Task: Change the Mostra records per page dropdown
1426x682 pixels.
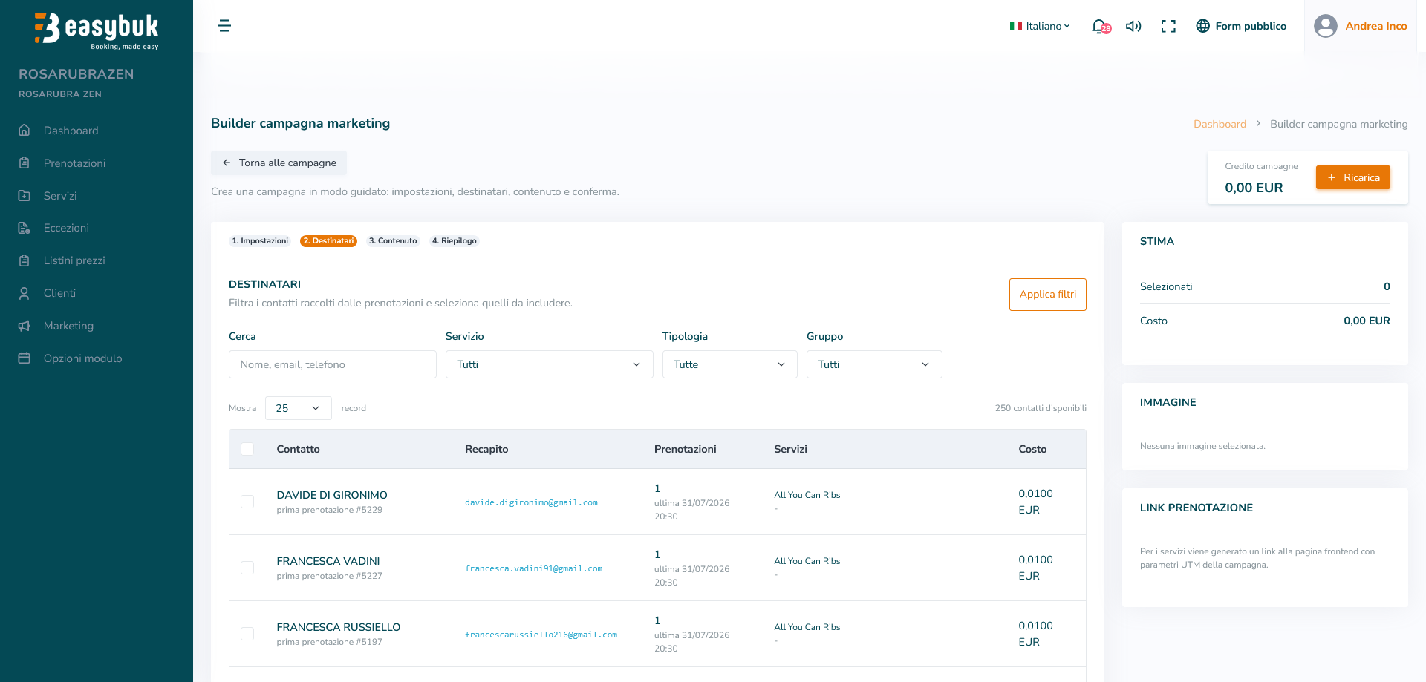Action: pos(299,408)
